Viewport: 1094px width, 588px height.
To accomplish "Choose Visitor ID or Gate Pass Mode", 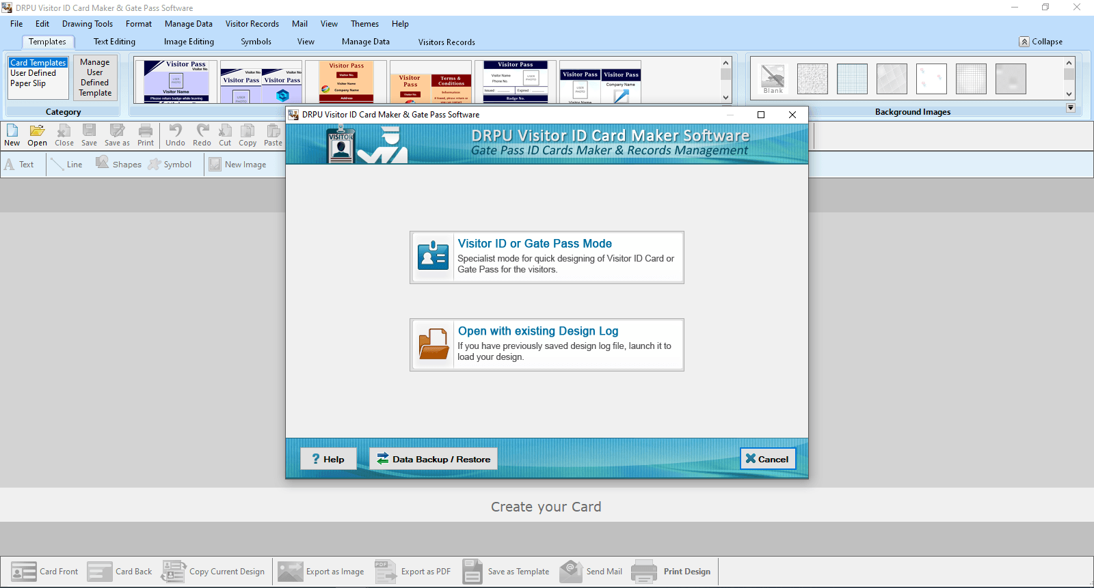I will click(x=547, y=257).
